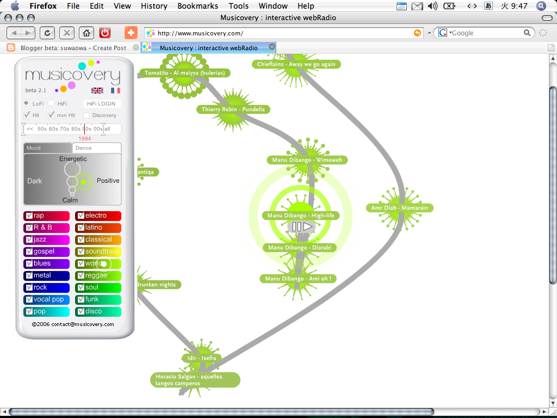Pause the song with the pause icon
The width and height of the screenshot is (557, 418).
296,226
